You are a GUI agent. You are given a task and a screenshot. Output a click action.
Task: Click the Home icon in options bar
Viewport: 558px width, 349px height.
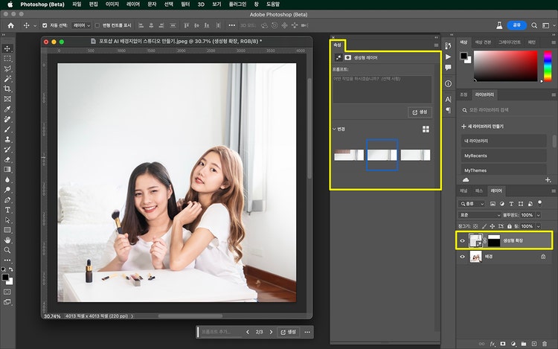point(10,25)
